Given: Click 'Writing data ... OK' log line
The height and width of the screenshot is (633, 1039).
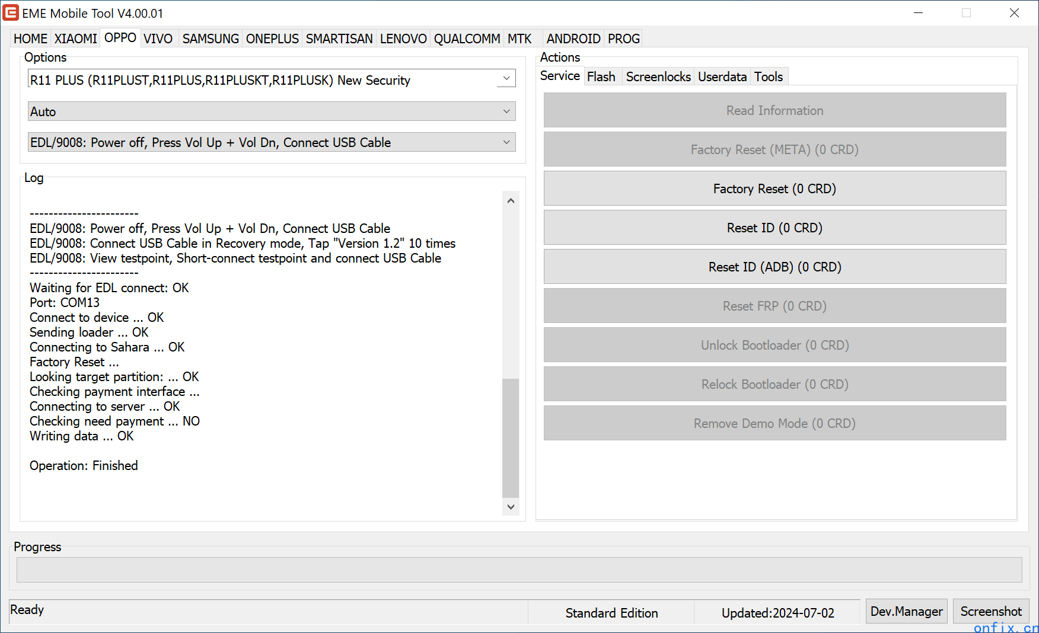Looking at the screenshot, I should click(x=81, y=436).
